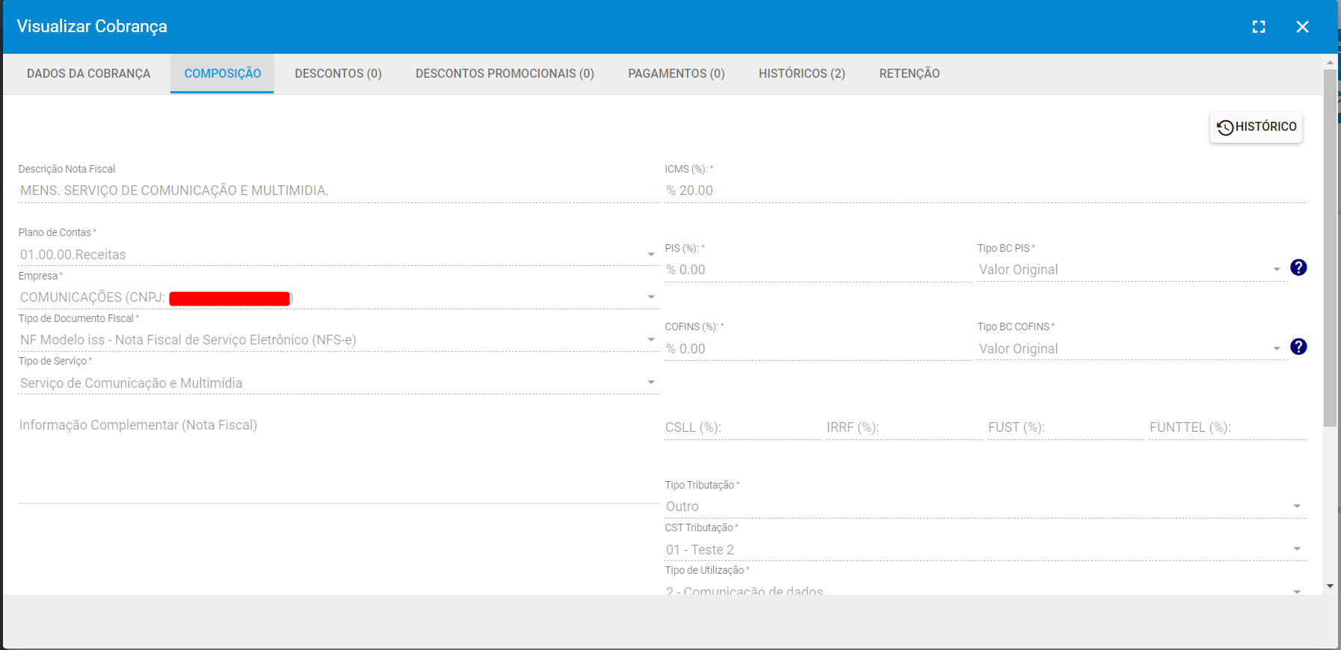Click the scrollbar up arrow
This screenshot has width=1341, height=650.
[x=1330, y=62]
